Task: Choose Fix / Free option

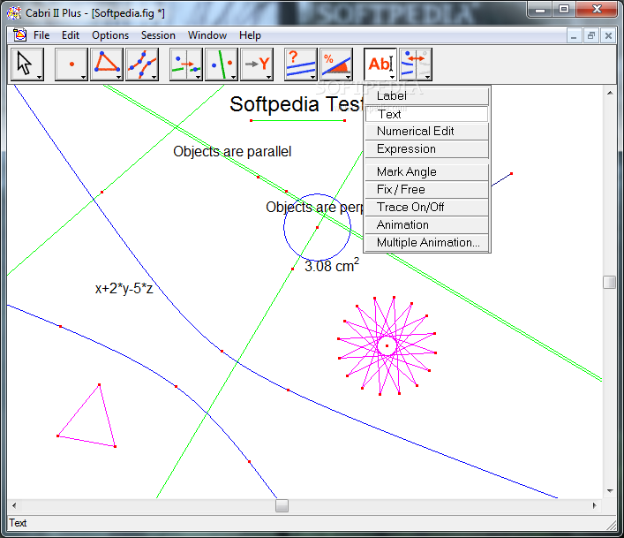Action: (426, 190)
